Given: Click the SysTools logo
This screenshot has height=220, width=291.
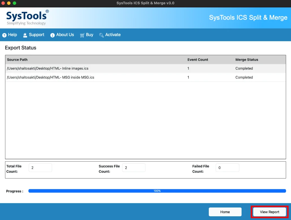Looking at the screenshot, I should click(x=28, y=17).
